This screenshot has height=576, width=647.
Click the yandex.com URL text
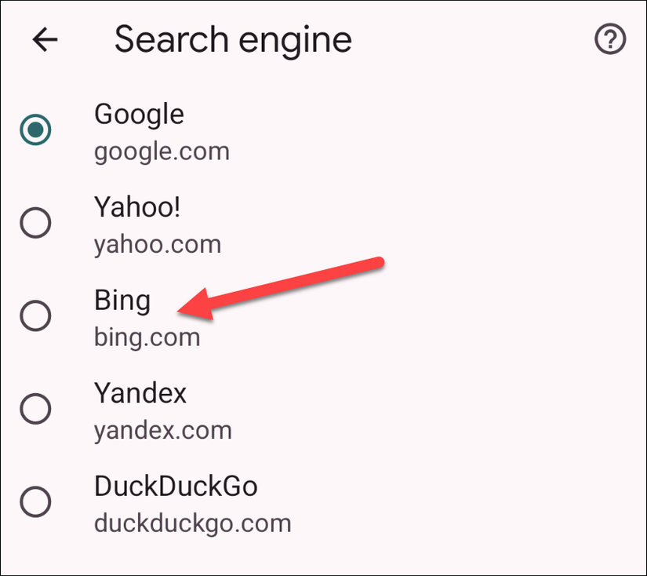tap(163, 430)
